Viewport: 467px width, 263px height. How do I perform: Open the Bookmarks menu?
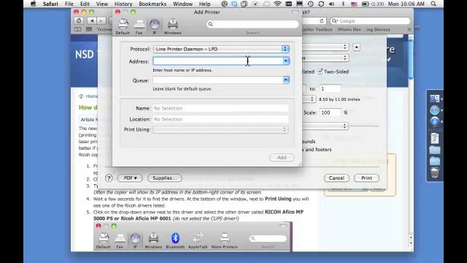(x=153, y=4)
